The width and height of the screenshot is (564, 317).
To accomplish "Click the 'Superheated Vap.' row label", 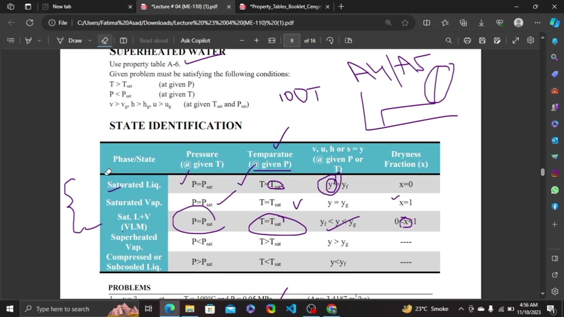I will [x=134, y=242].
